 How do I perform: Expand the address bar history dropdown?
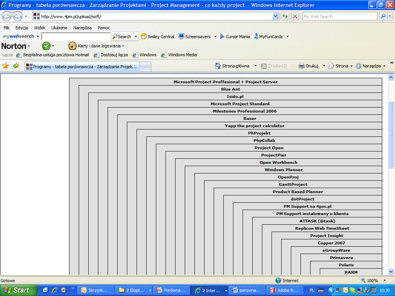(275, 16)
